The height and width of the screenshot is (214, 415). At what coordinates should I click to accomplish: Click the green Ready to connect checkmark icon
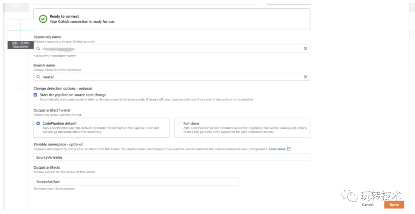(x=43, y=19)
